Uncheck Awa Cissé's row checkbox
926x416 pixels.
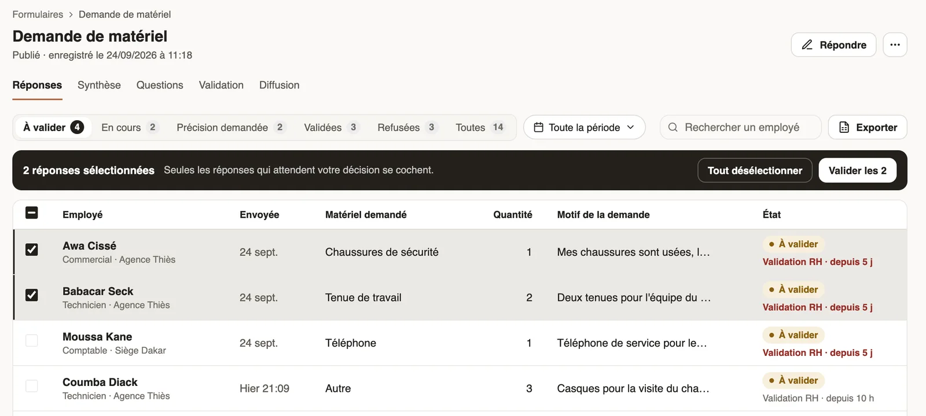tap(32, 250)
